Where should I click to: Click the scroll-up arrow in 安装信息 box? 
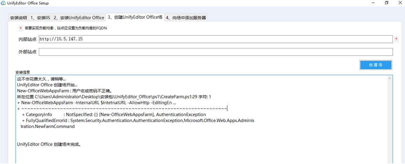(x=390, y=78)
